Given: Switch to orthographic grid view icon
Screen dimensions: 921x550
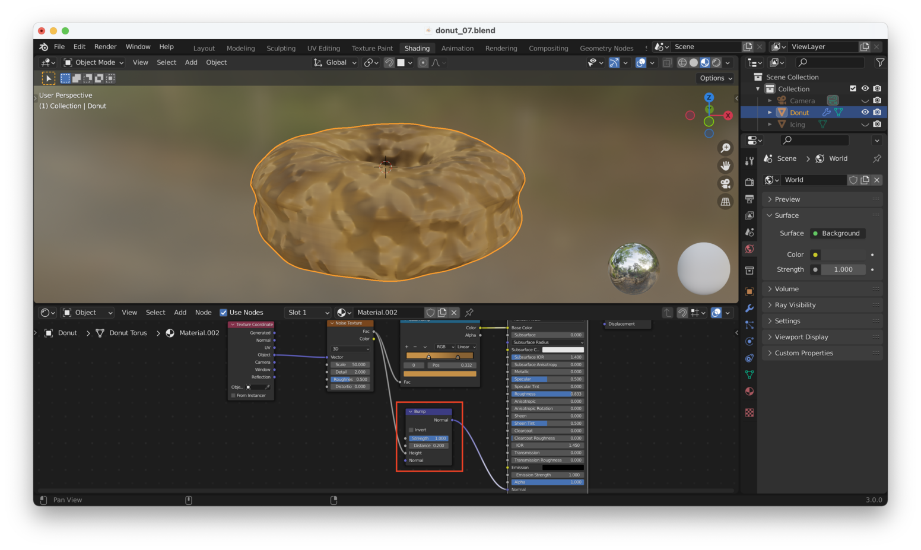Looking at the screenshot, I should [725, 202].
